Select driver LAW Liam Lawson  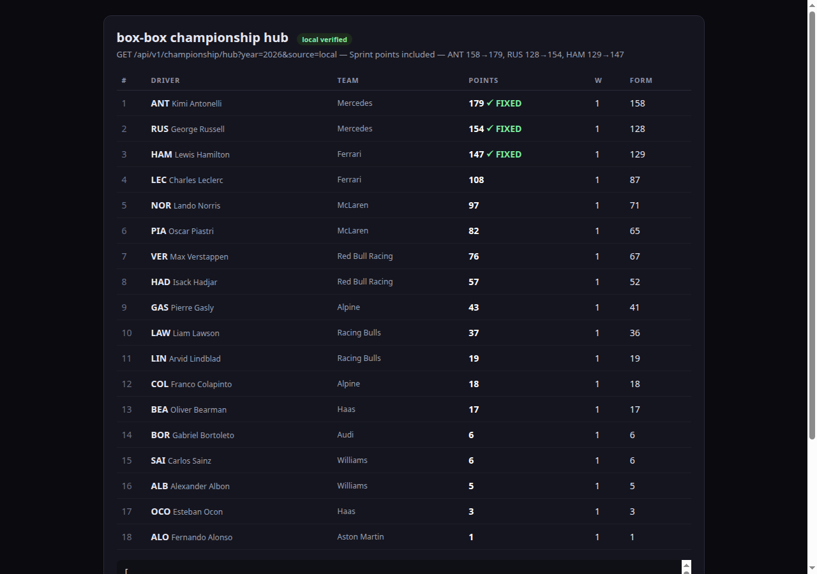click(x=185, y=333)
